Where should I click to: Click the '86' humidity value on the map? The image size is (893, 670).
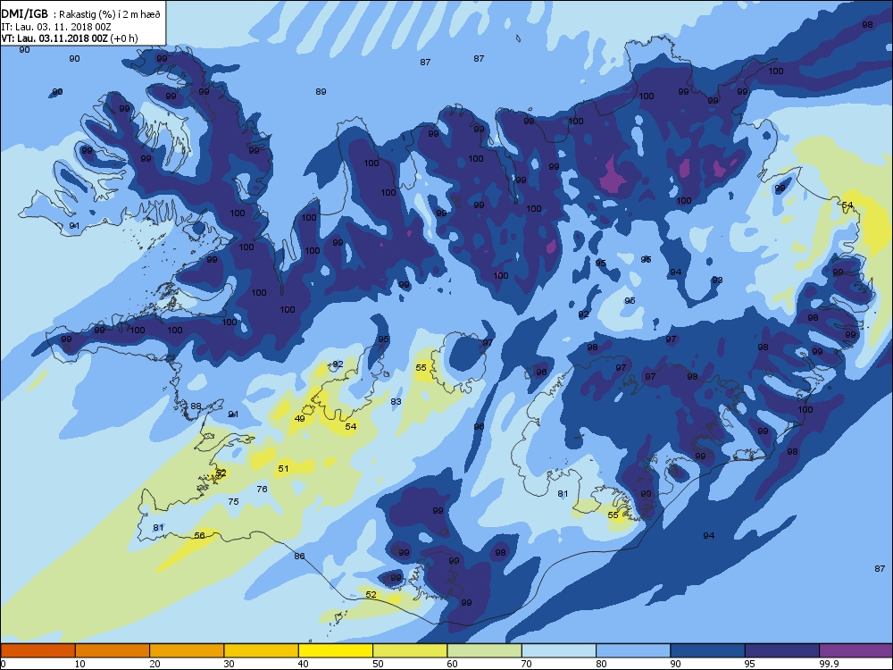click(299, 556)
